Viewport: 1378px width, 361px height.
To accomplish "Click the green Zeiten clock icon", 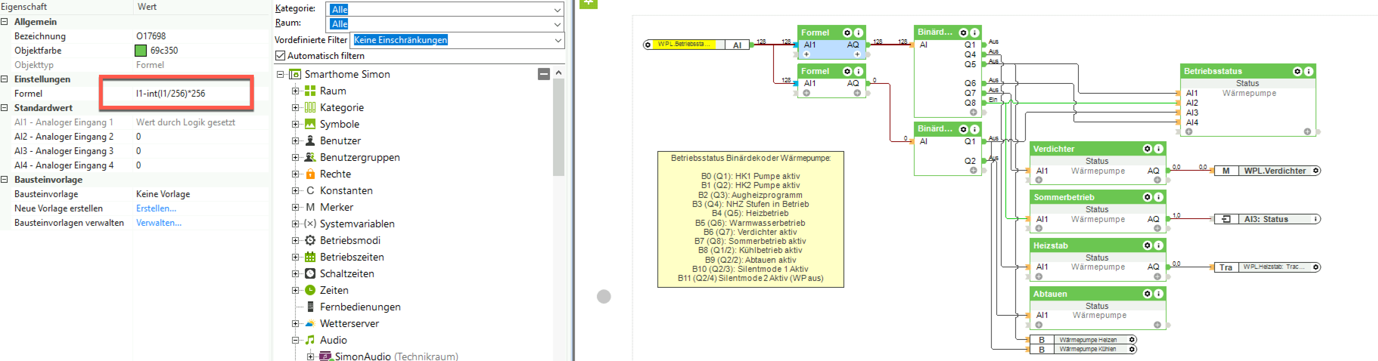I will (x=310, y=290).
